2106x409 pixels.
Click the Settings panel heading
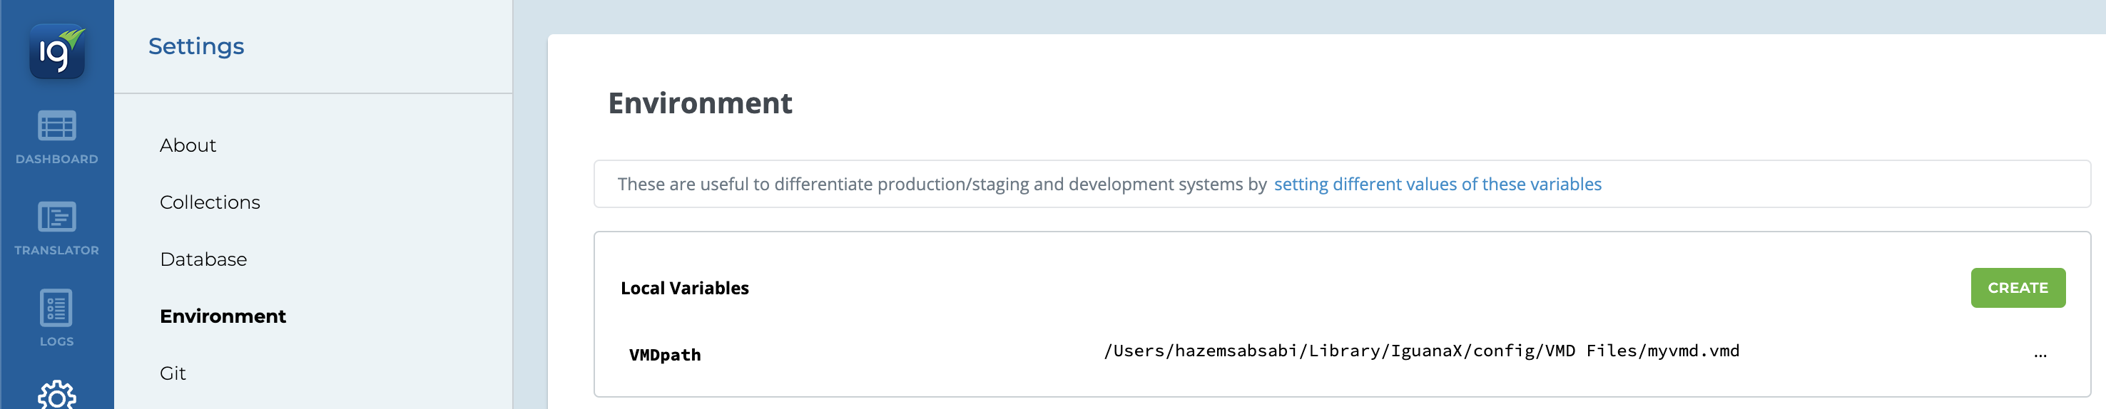click(196, 46)
